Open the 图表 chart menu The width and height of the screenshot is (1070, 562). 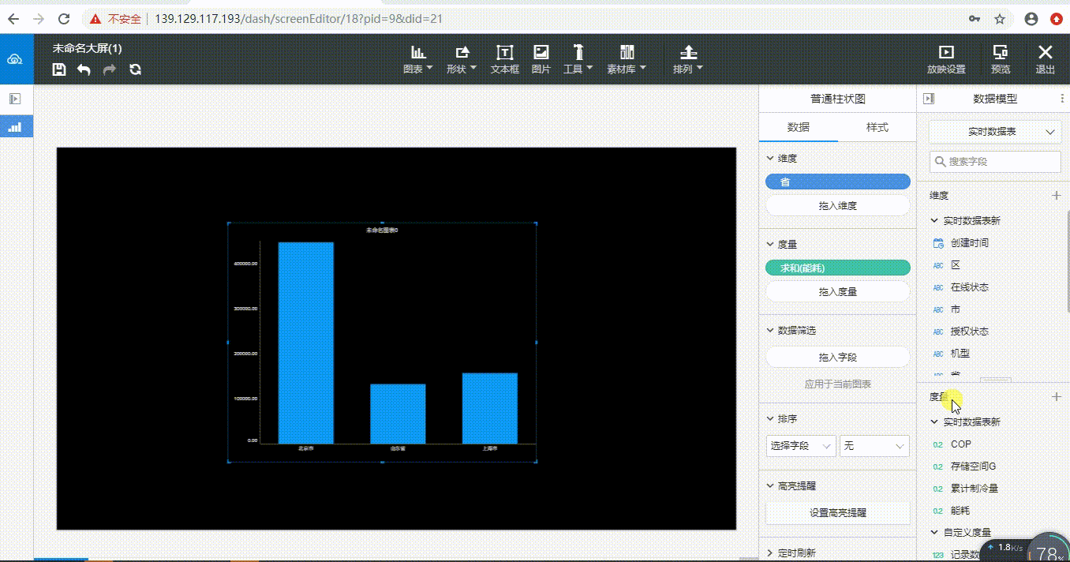[418, 60]
